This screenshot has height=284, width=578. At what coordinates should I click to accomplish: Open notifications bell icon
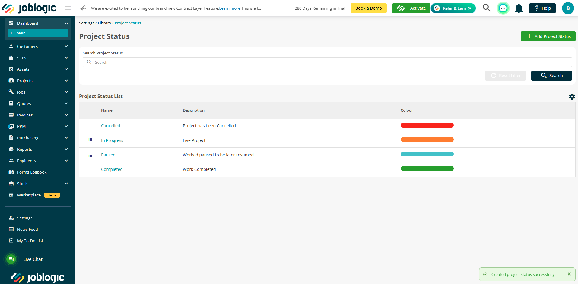(519, 8)
